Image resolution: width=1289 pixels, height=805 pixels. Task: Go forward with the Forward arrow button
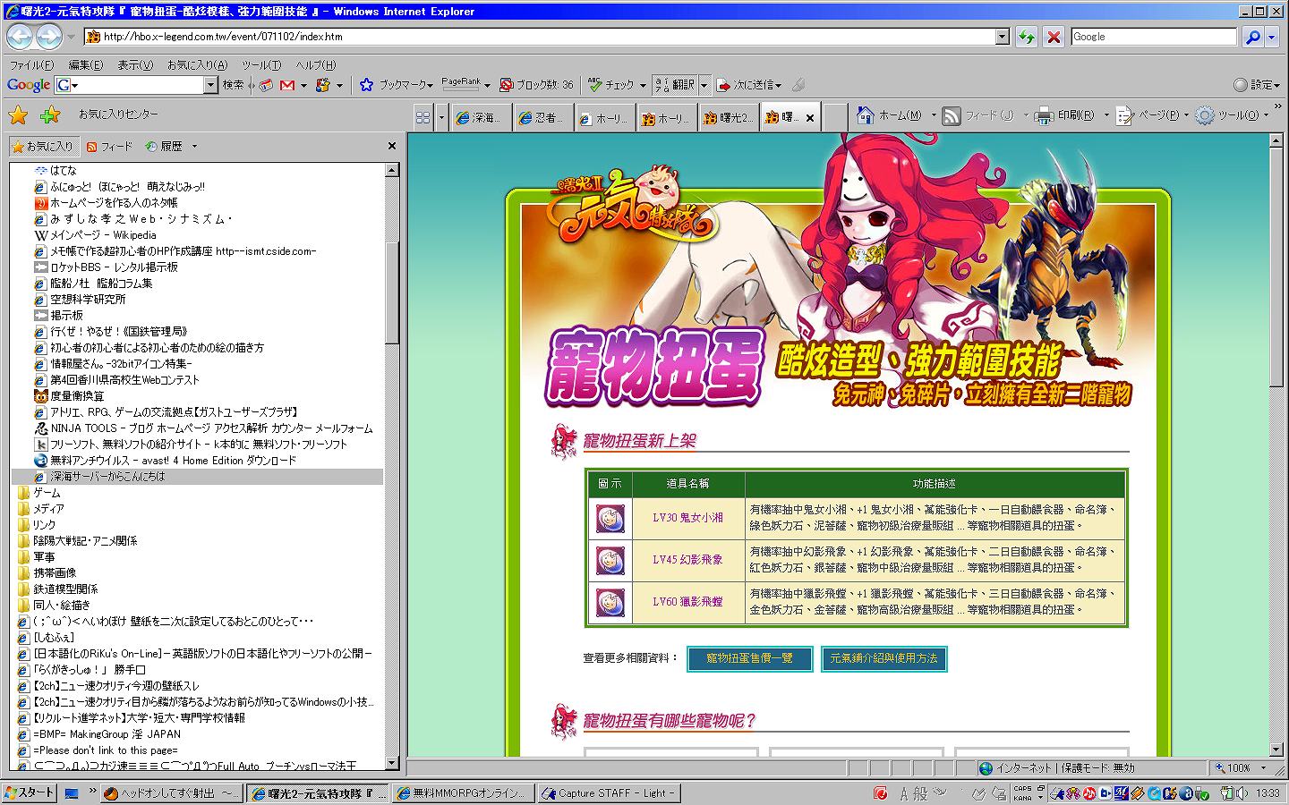pyautogui.click(x=49, y=37)
